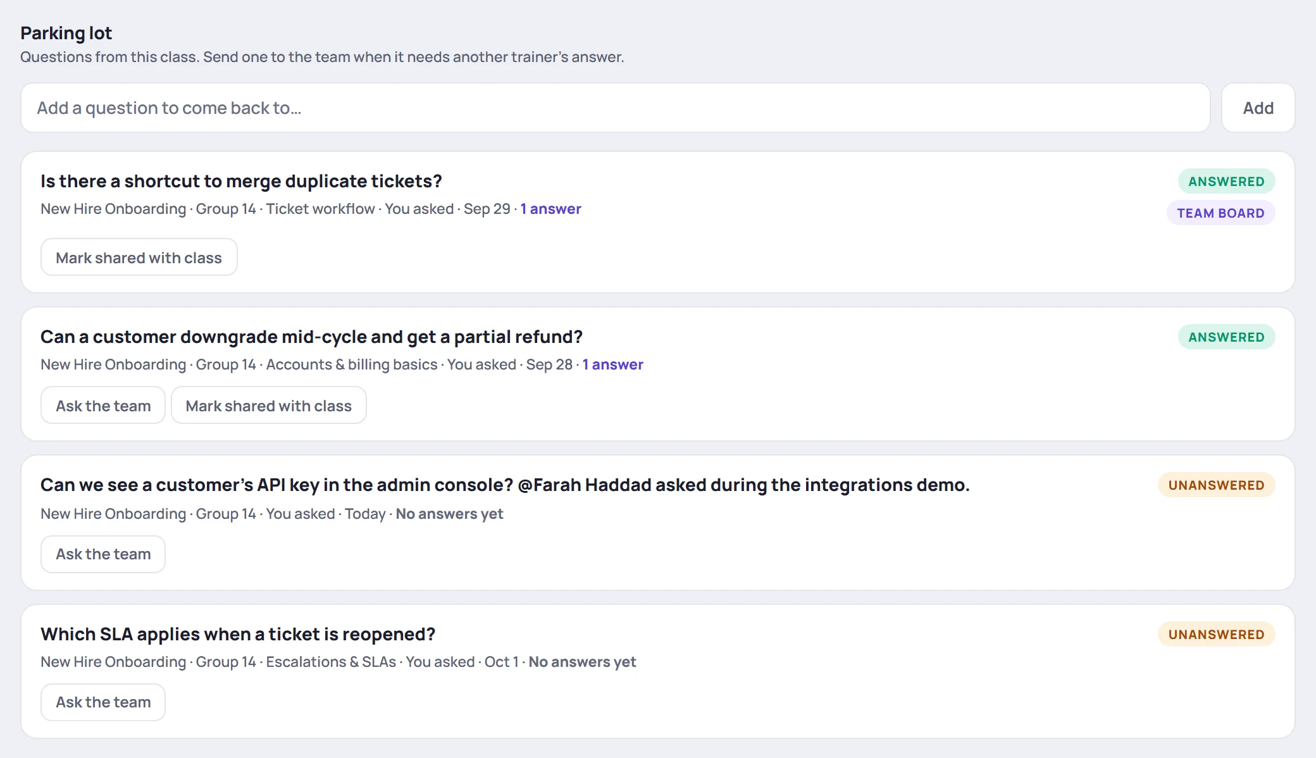Select the 'Can a customer downgrade mid-cycle' question title
The image size is (1316, 758).
click(311, 337)
